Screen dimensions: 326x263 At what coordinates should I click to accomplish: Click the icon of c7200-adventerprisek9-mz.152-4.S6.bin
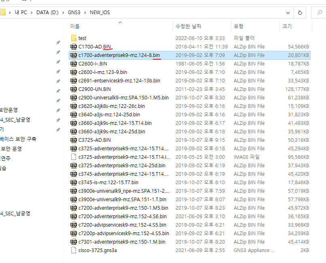tap(73, 217)
